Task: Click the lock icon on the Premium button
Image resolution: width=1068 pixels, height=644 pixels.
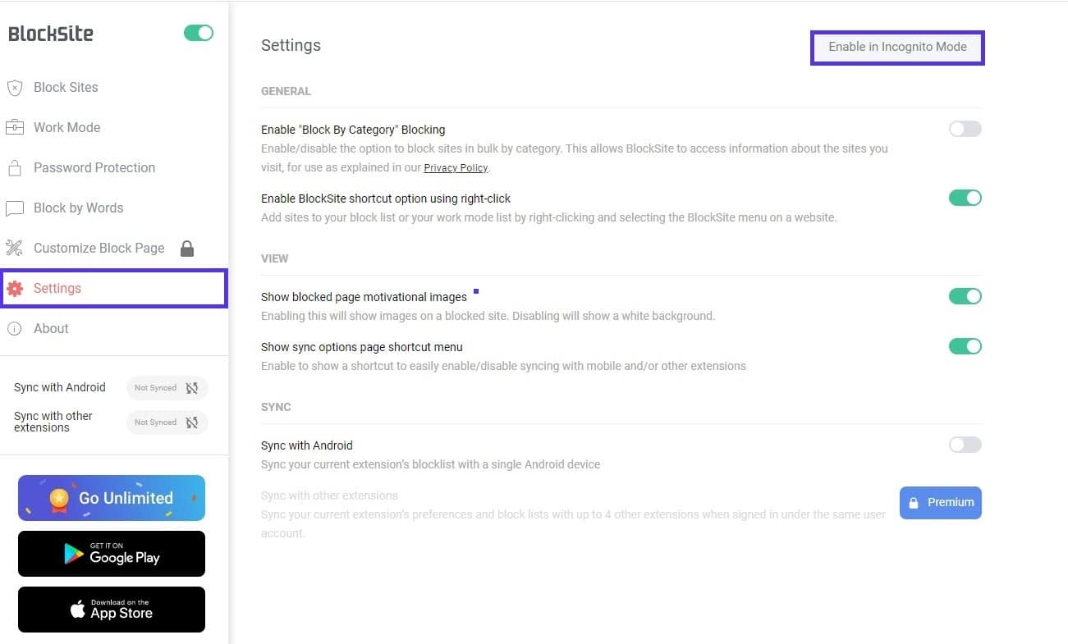Action: click(x=914, y=502)
